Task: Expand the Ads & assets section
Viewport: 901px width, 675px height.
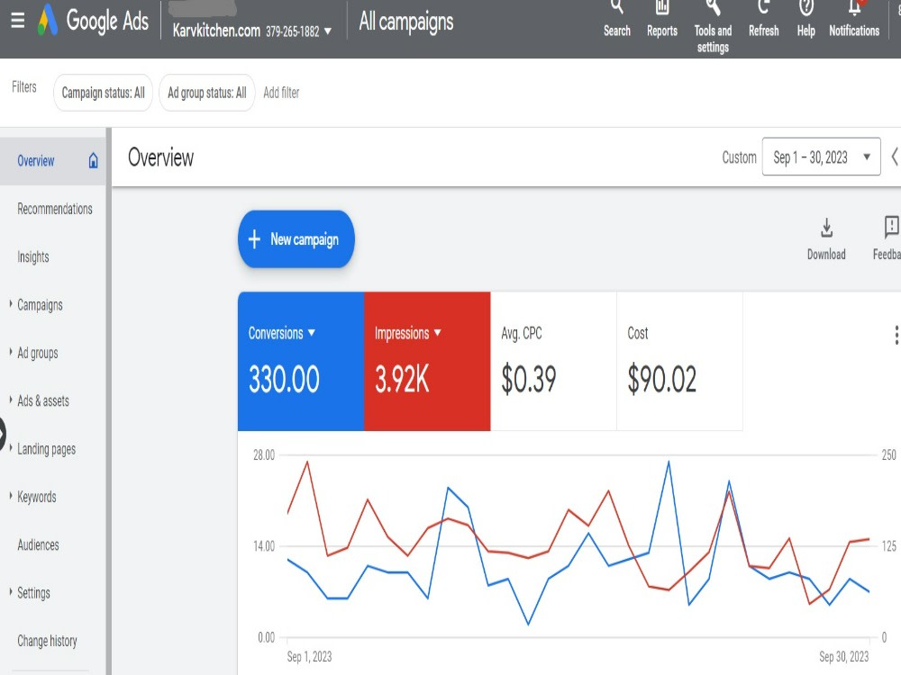Action: click(x=11, y=400)
